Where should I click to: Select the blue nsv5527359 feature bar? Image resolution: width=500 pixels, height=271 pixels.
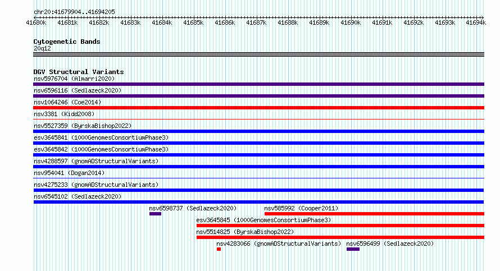[x=258, y=131]
